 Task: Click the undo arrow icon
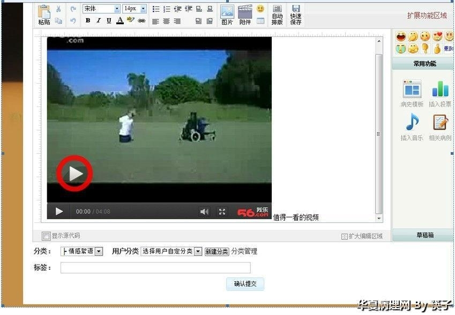click(73, 20)
